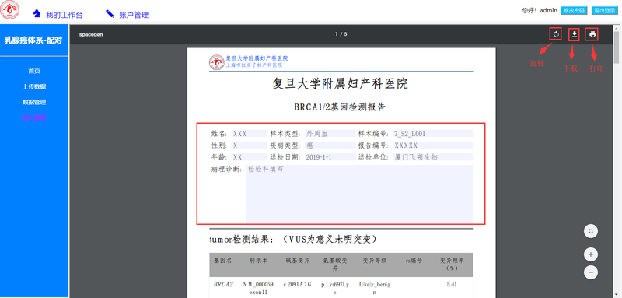622x298 pixels.
Task: Click the 年龄 field showing XX
Action: [x=250, y=156]
